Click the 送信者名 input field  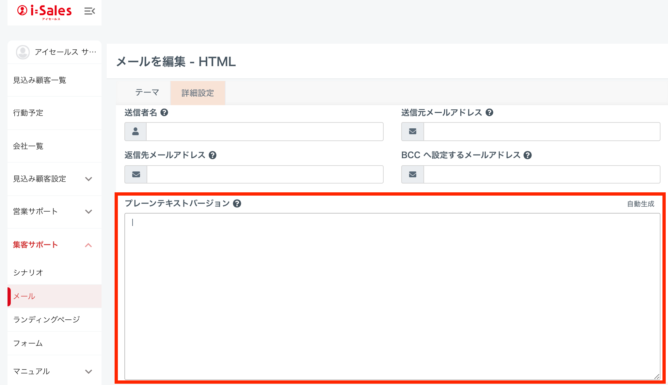(x=264, y=132)
